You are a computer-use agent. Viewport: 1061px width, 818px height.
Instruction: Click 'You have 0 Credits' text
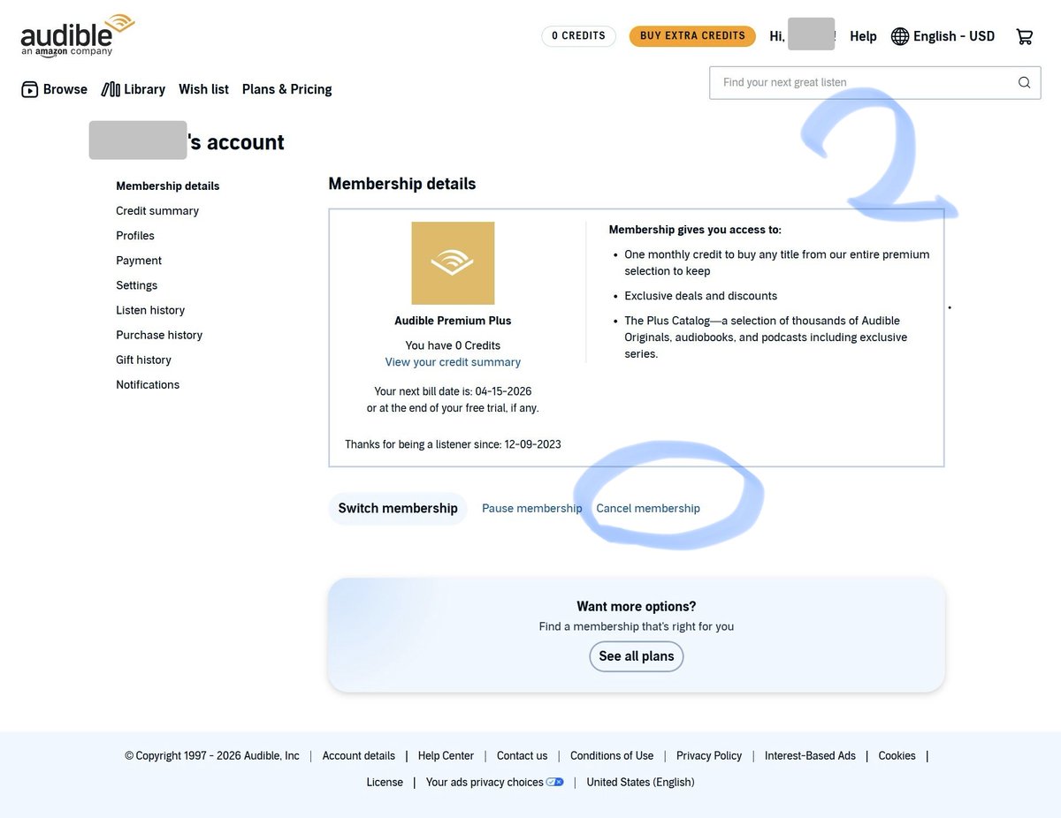point(453,345)
